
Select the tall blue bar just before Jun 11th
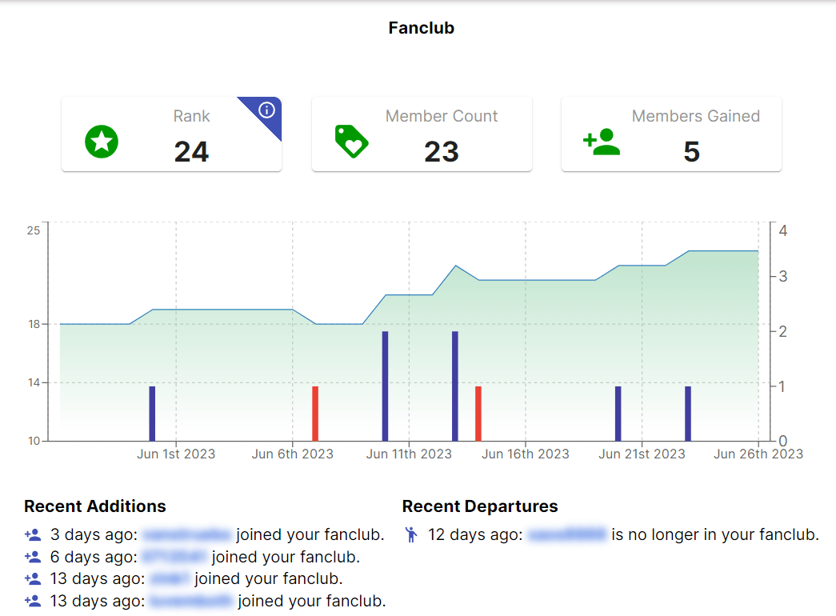[385, 386]
